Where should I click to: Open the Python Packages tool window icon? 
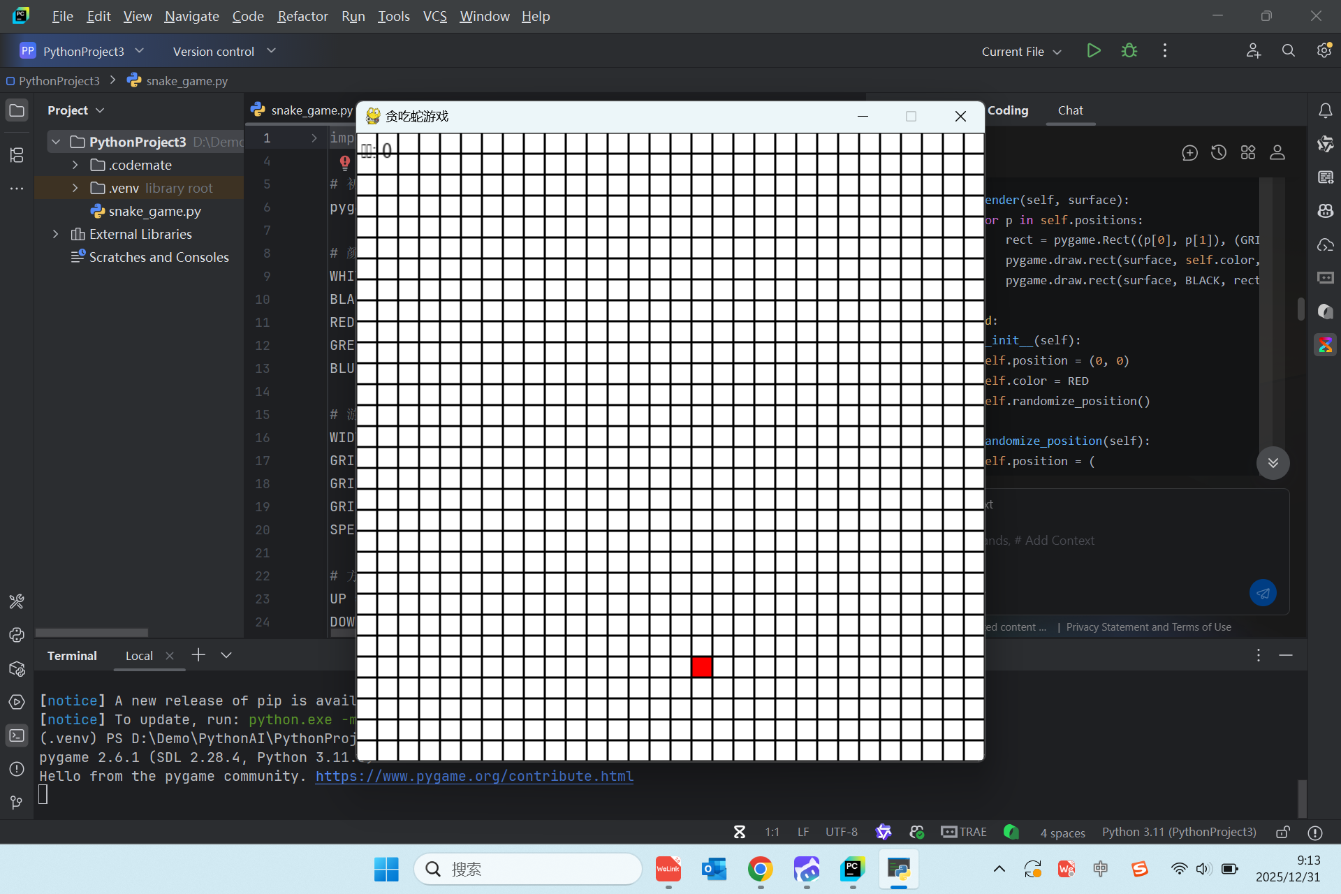pyautogui.click(x=17, y=668)
